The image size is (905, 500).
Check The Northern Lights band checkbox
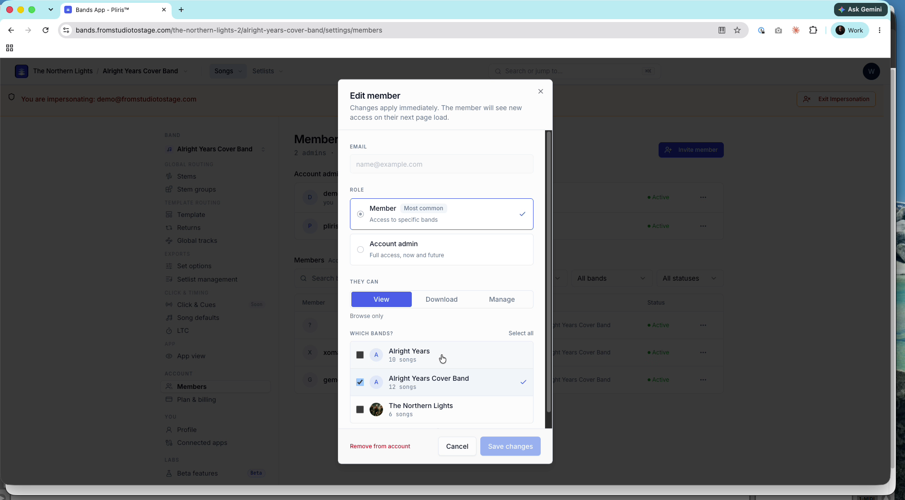click(360, 409)
